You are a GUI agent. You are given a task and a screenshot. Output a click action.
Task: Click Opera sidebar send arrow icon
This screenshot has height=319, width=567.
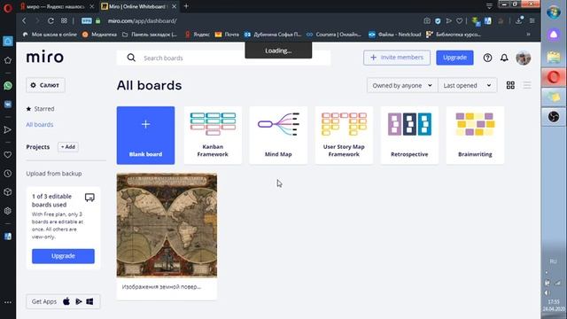(8, 130)
